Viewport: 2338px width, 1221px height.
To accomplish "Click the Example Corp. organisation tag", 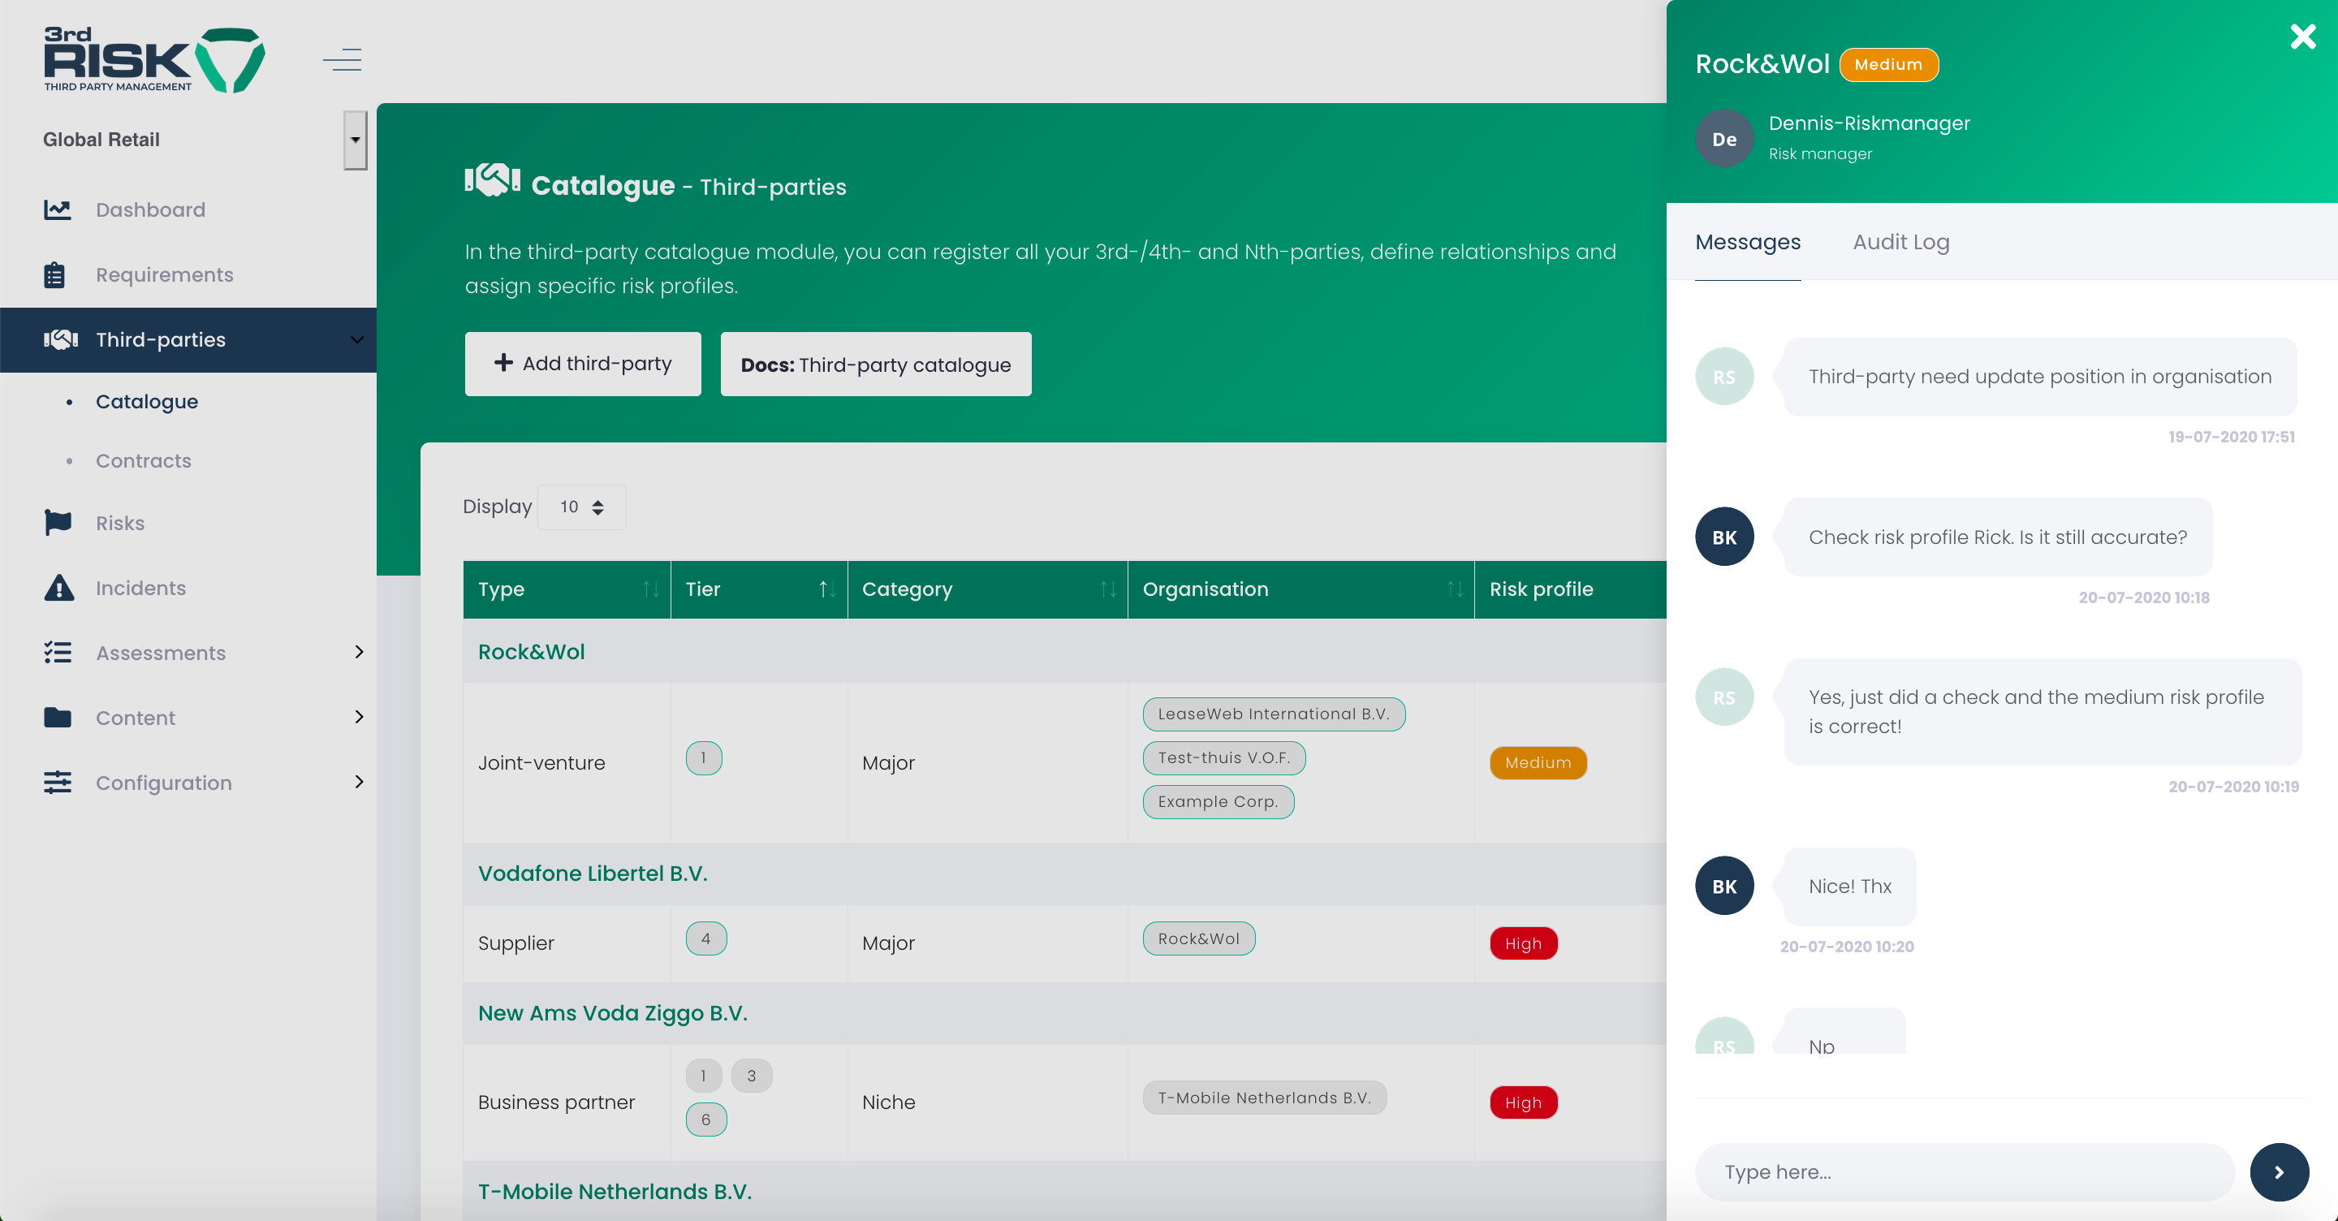I will [x=1218, y=801].
